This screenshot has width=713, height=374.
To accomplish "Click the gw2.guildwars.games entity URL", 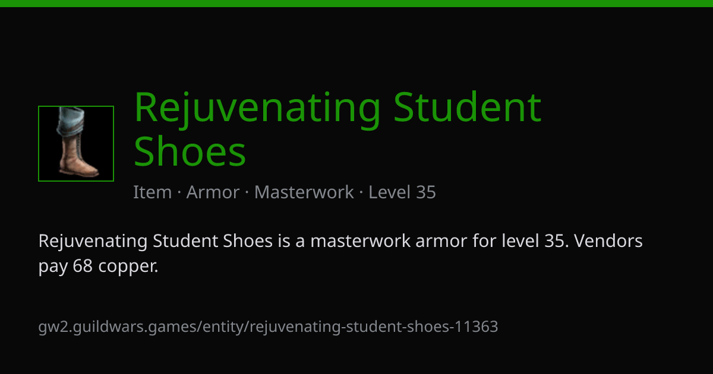I will [268, 327].
